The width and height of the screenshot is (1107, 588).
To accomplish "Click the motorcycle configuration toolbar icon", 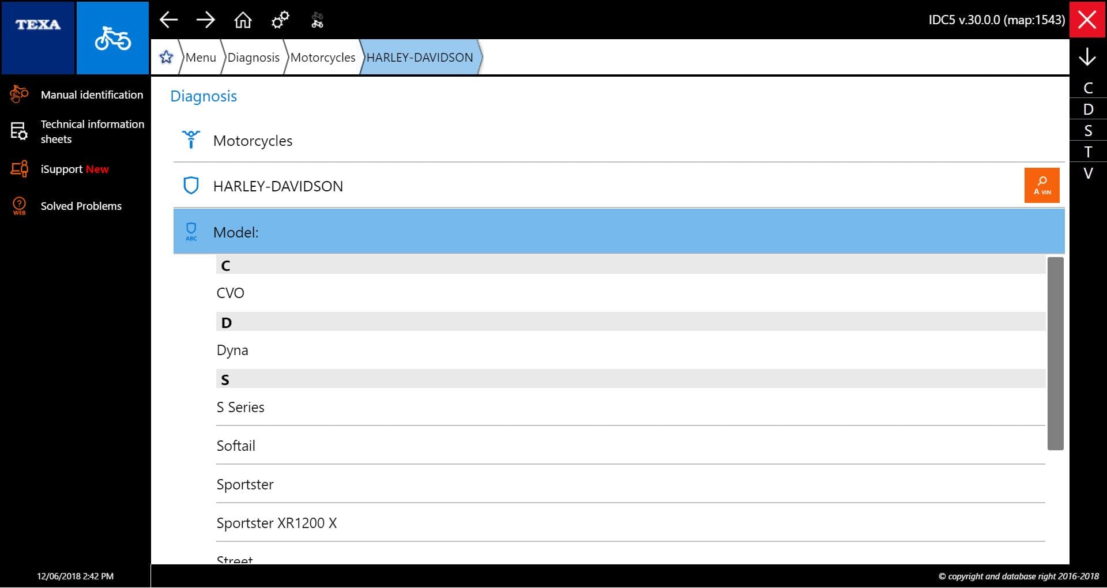I will coord(318,20).
